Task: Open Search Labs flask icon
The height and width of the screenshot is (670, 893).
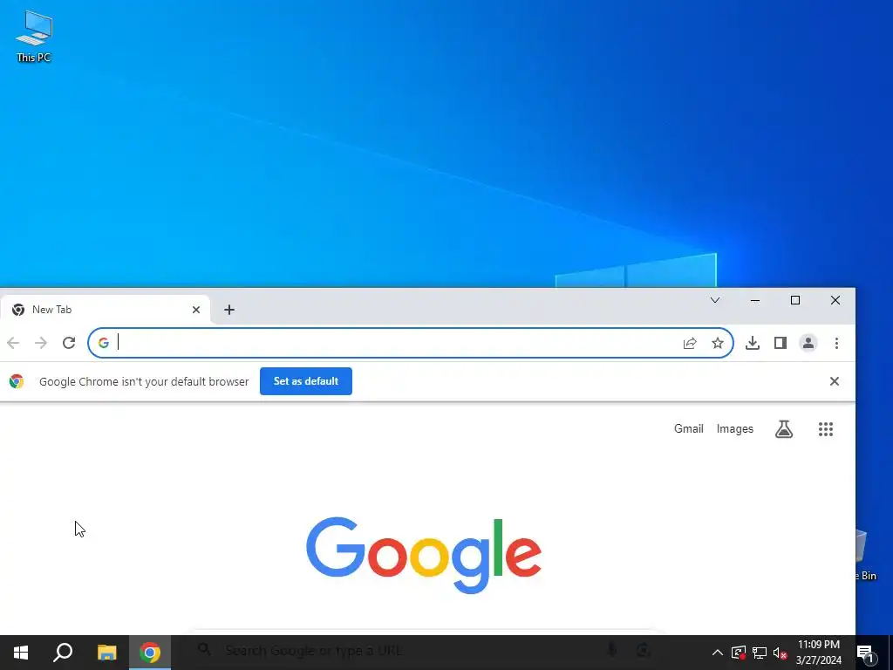Action: [784, 429]
